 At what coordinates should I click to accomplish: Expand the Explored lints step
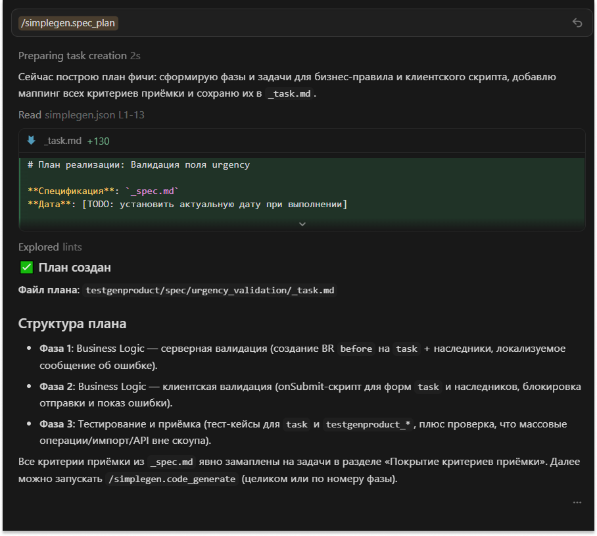pos(50,247)
